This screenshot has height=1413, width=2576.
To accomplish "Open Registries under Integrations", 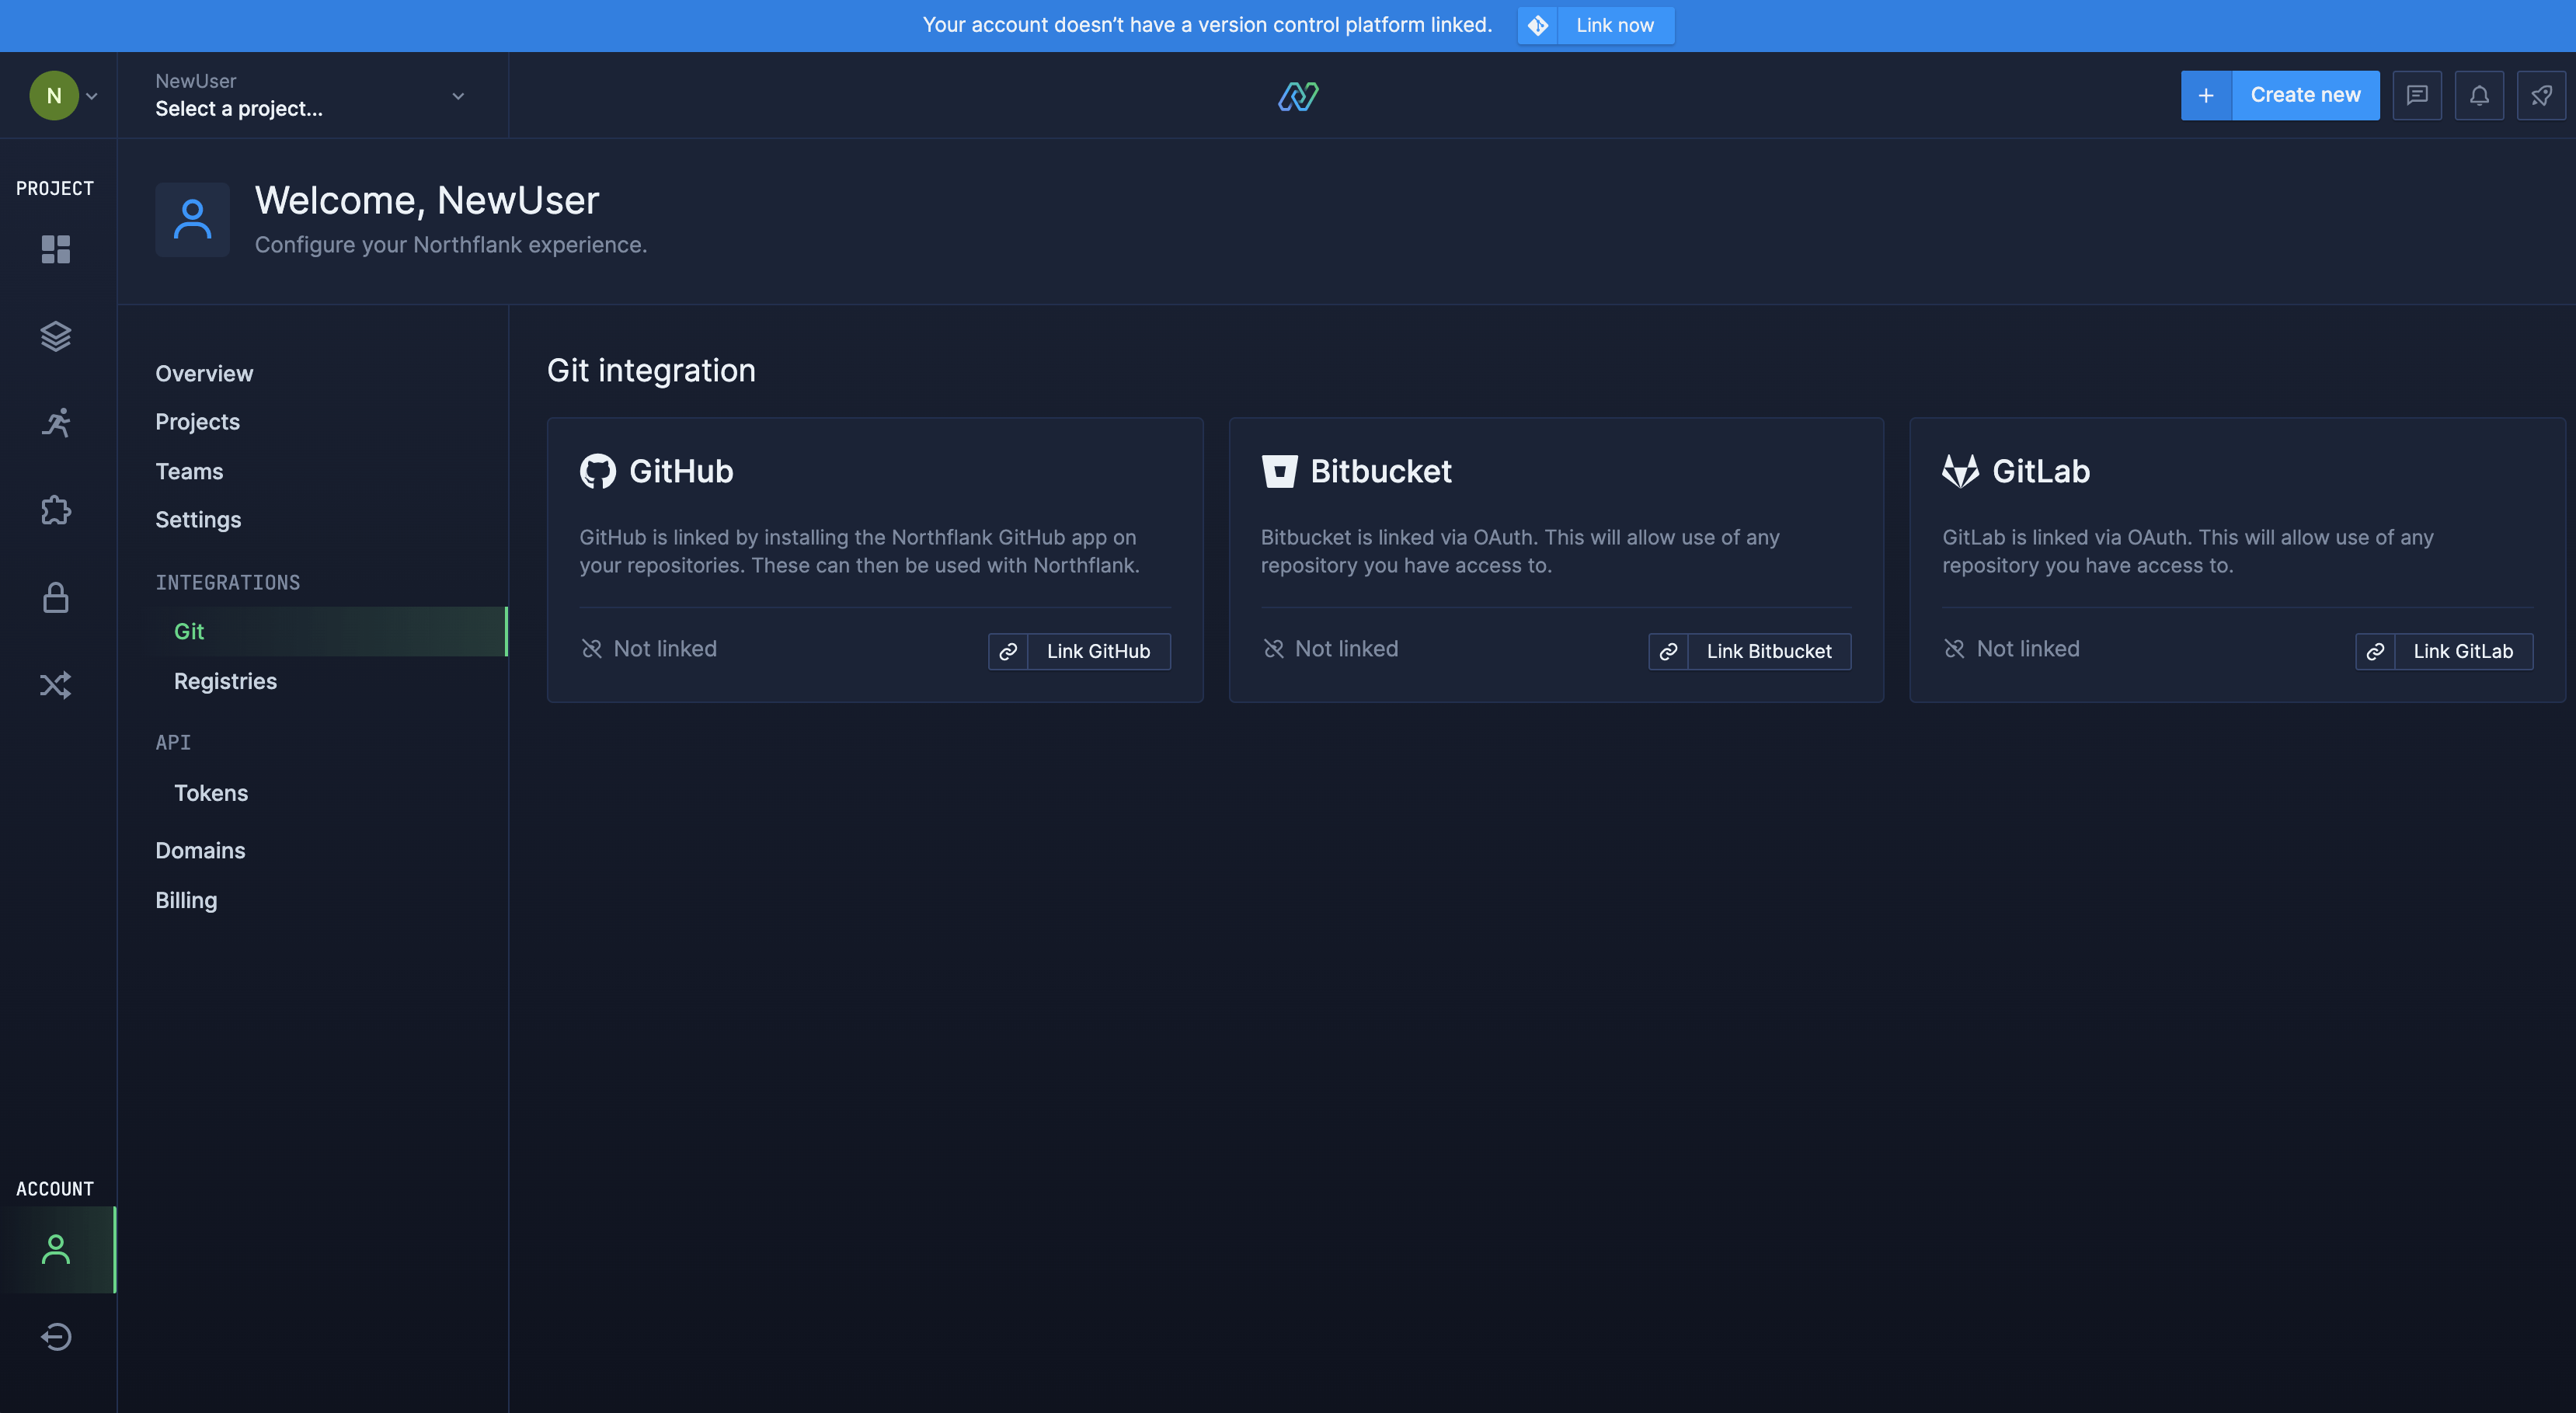I will tap(225, 681).
